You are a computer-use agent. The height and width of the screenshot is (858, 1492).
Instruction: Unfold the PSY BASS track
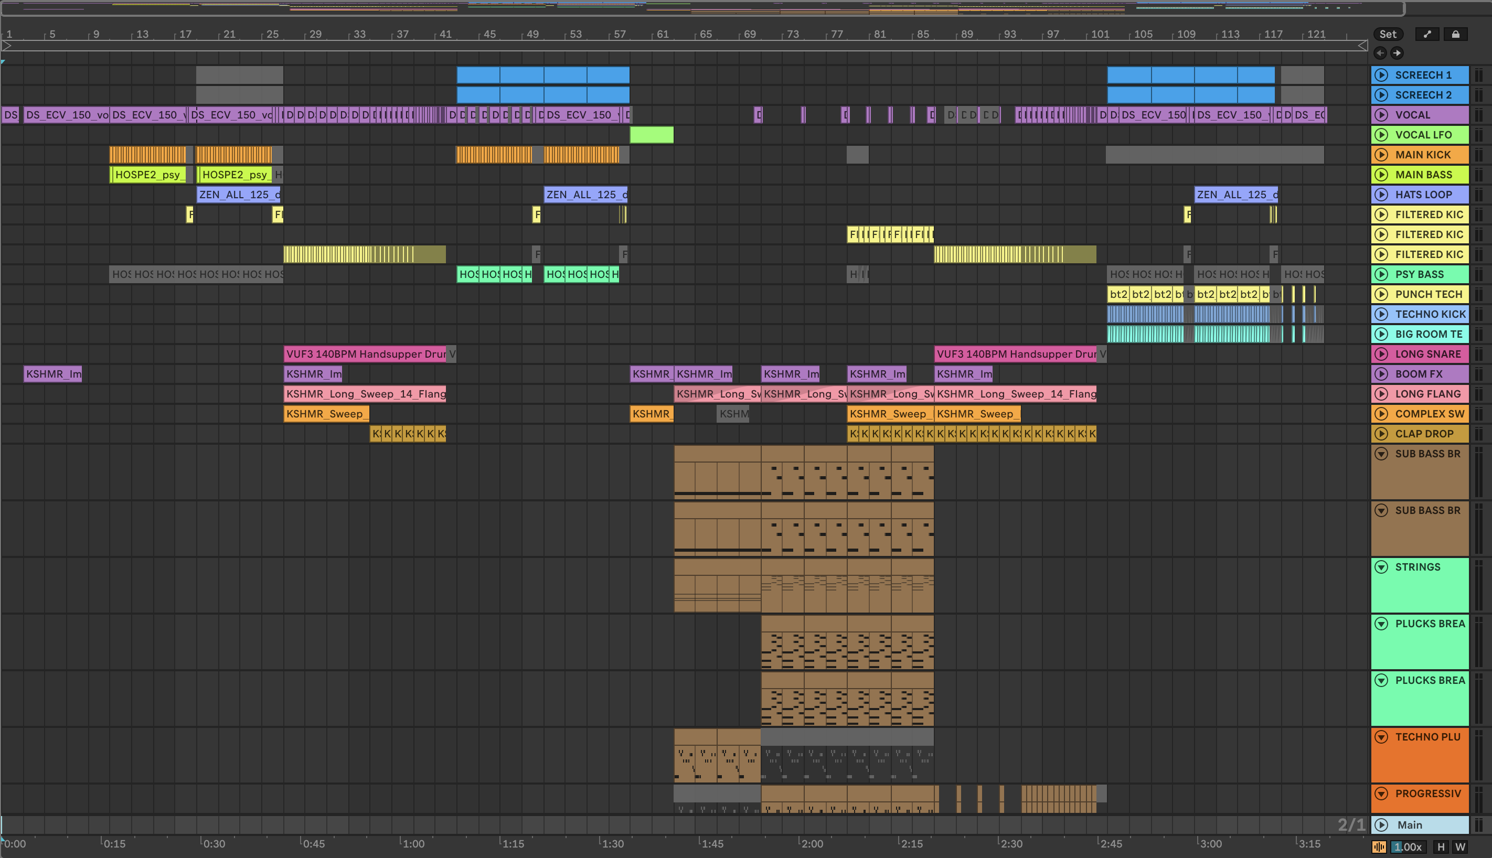(x=1381, y=274)
